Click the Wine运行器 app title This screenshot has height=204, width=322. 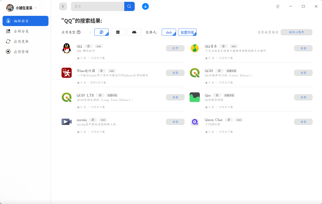pyautogui.click(x=86, y=71)
